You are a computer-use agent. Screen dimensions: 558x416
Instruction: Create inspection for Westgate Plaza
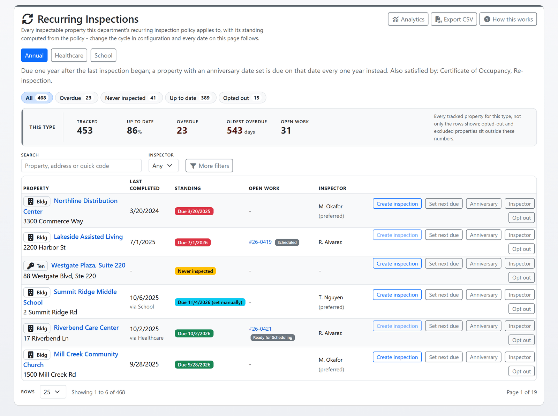click(x=397, y=264)
